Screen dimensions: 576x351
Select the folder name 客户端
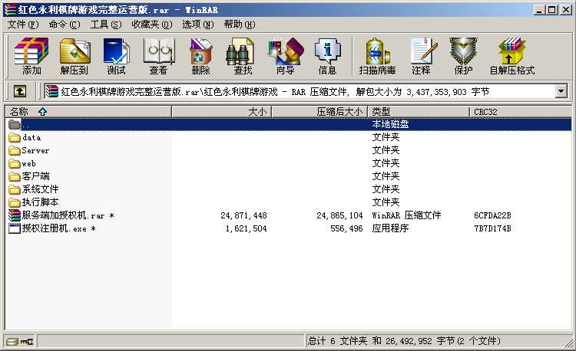point(35,176)
